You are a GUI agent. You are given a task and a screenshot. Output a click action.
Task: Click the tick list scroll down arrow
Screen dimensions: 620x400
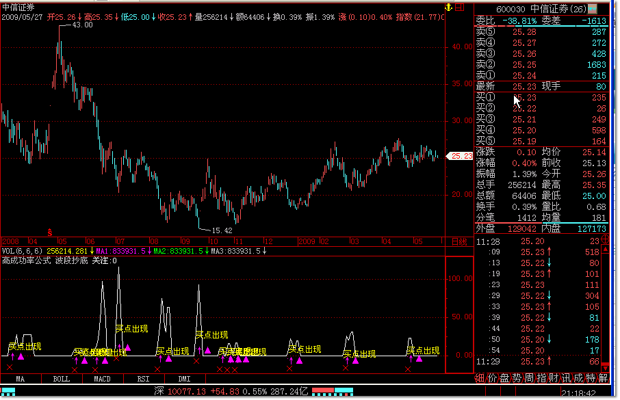(x=605, y=368)
